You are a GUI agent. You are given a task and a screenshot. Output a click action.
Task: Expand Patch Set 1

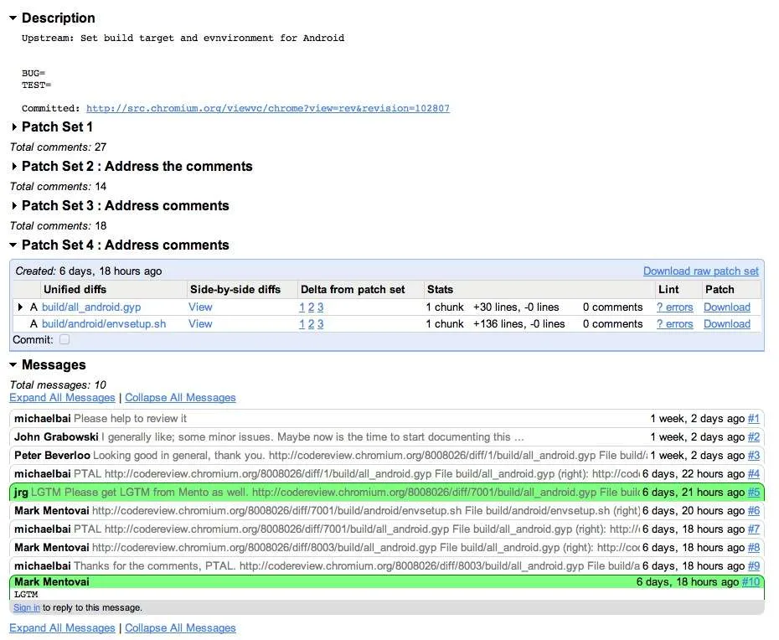[14, 127]
